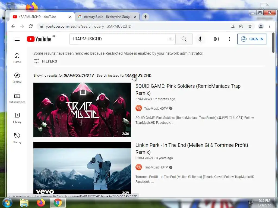Close the tRAPMUSICHD YouTube tab
The image size is (278, 208).
(x=70, y=17)
